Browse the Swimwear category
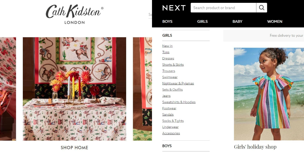The width and height of the screenshot is (304, 152). pos(170,77)
